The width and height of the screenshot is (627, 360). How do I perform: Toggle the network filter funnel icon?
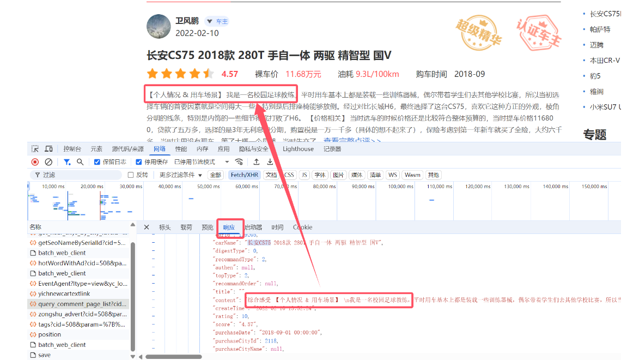point(67,162)
